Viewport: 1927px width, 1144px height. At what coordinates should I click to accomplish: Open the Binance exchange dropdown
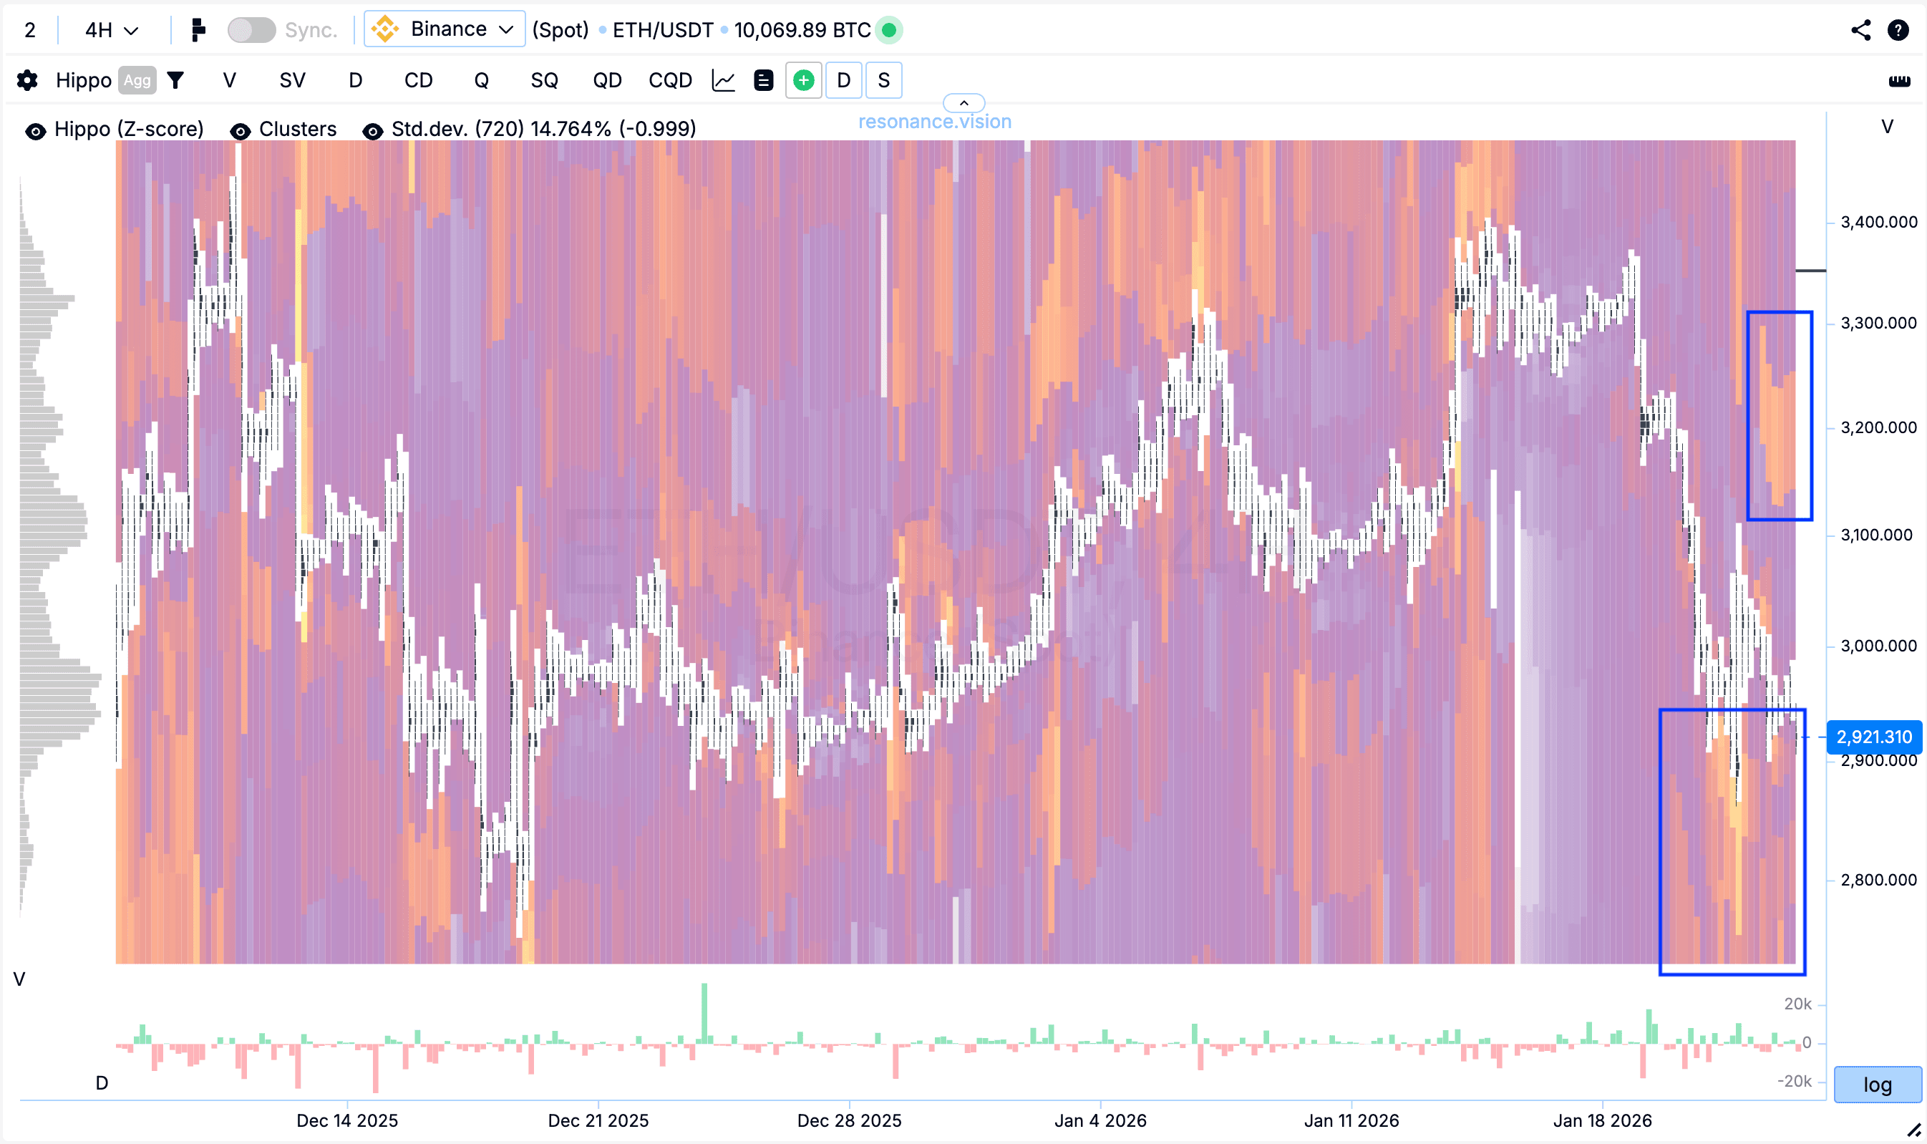[x=445, y=29]
